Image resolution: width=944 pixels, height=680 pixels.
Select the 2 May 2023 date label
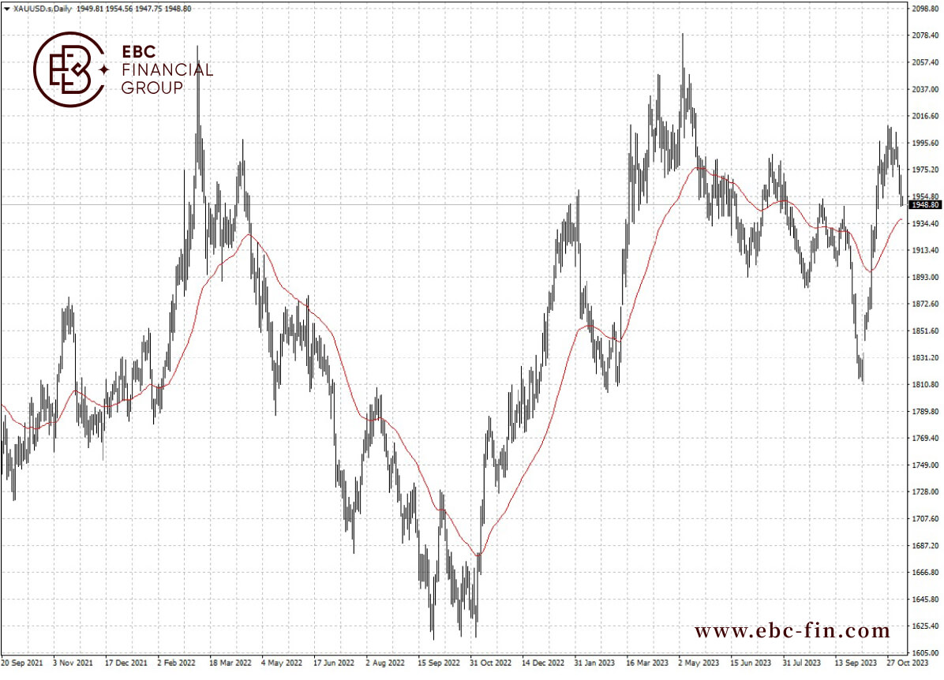[699, 663]
